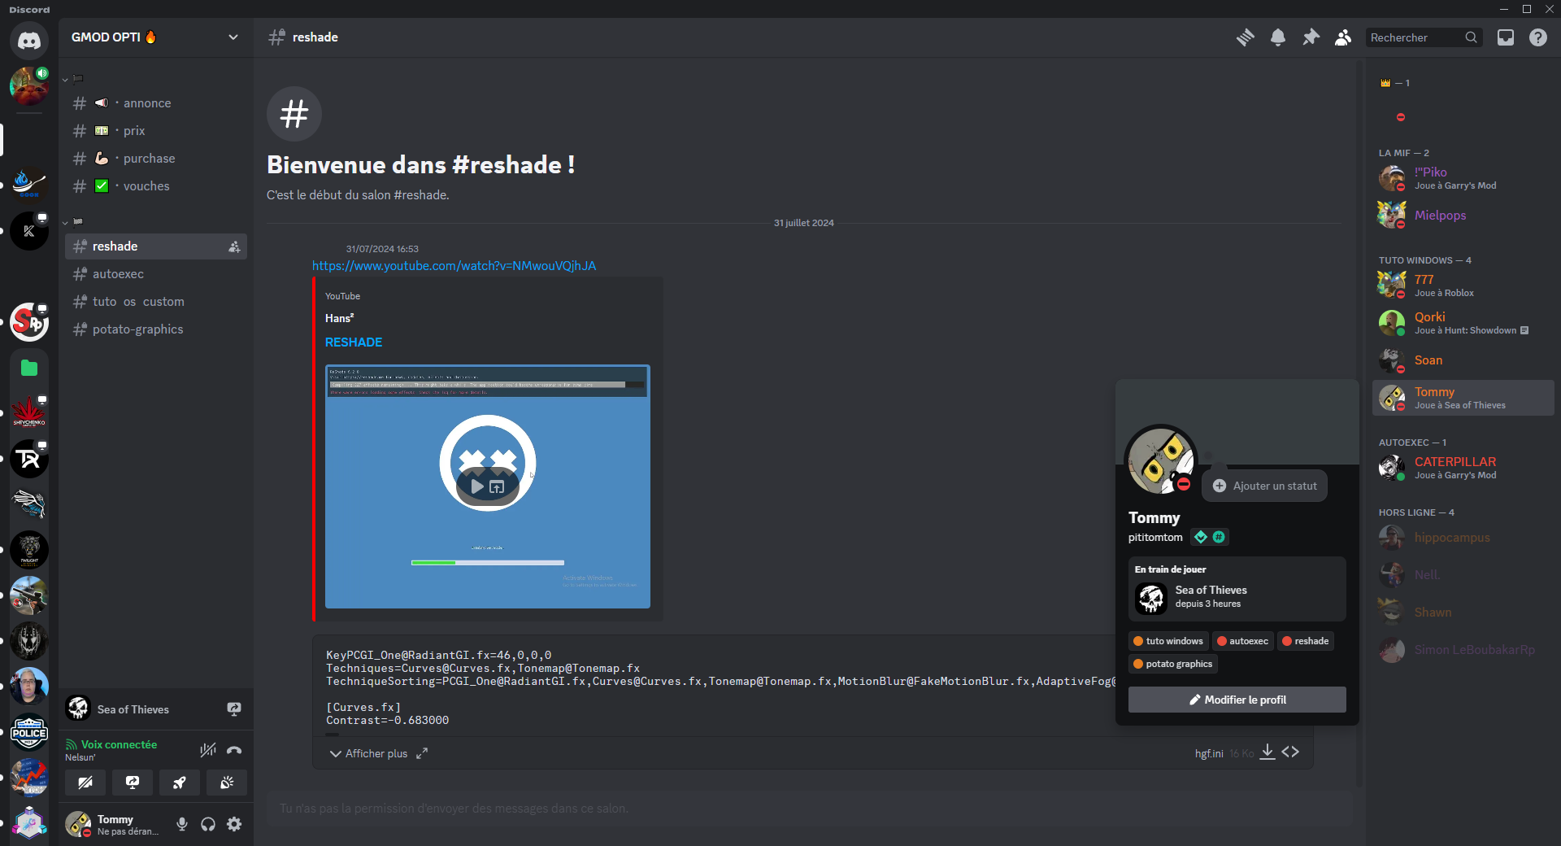1561x846 pixels.
Task: Open the POLICE MOD server icon
Action: pos(29,732)
